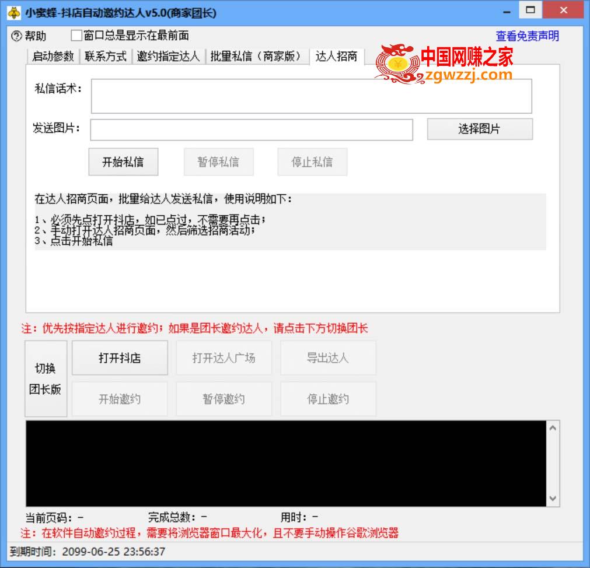Click the bee application icon in title bar
The height and width of the screenshot is (568, 590).
click(14, 13)
